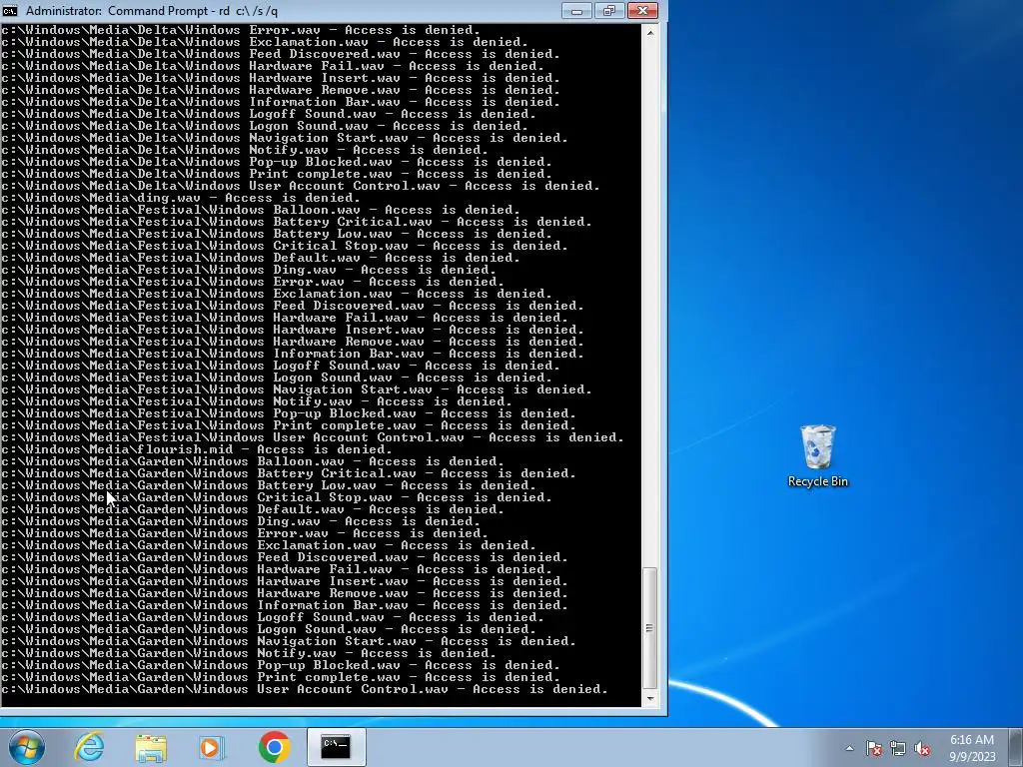Click the Recycle Bin label text
1023x767 pixels.
tap(818, 481)
